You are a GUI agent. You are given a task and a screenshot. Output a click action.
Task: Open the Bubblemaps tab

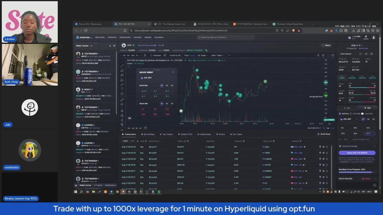pyautogui.click(x=204, y=134)
